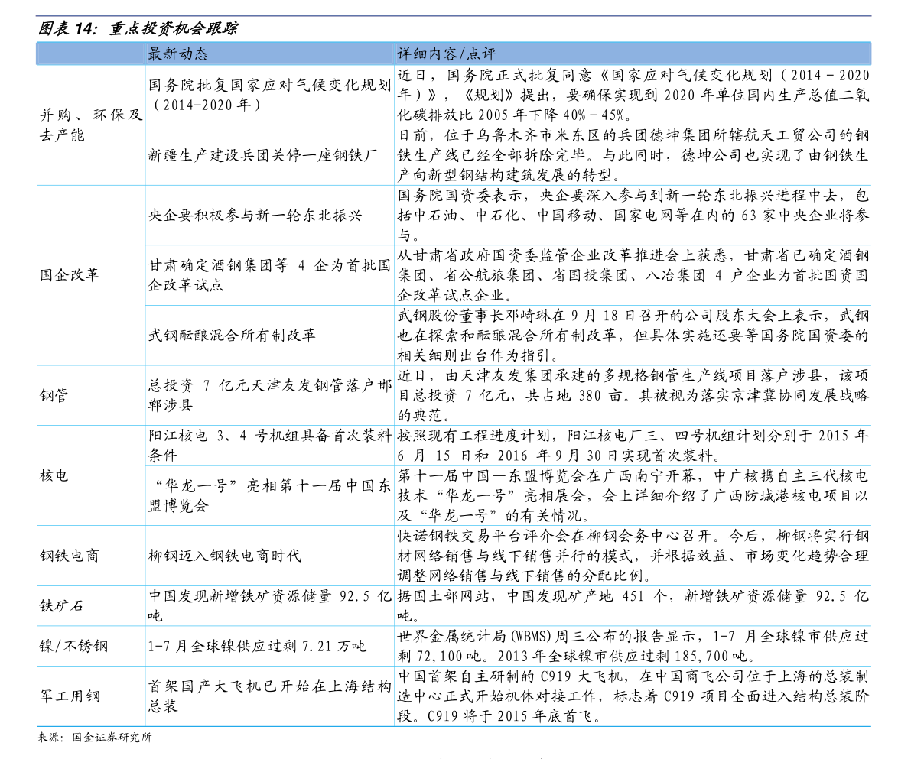Select first row cell under 最新动态

coord(269,96)
